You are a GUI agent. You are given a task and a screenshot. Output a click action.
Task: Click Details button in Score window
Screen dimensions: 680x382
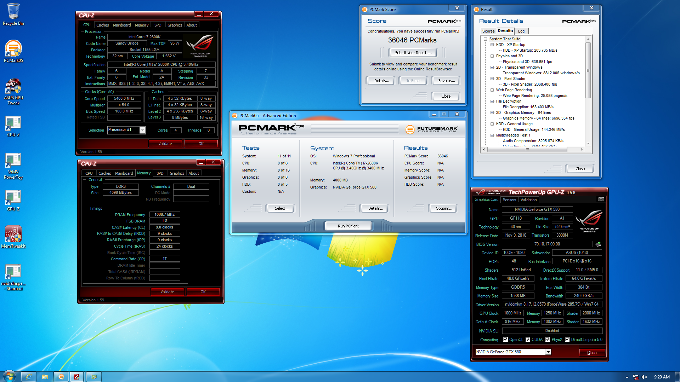[x=381, y=81]
